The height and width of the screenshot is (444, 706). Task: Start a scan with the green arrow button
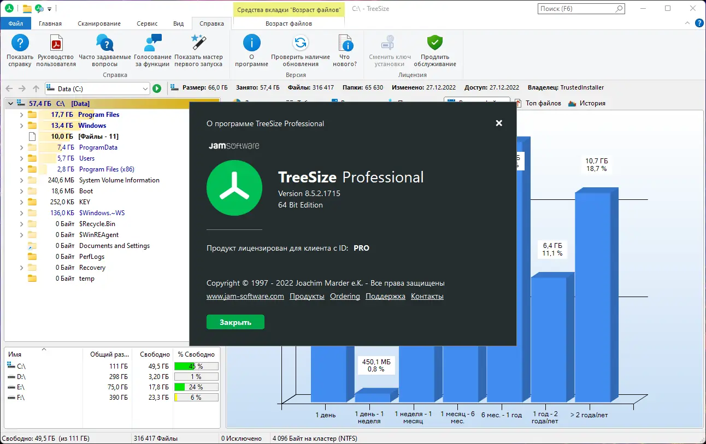pyautogui.click(x=157, y=88)
